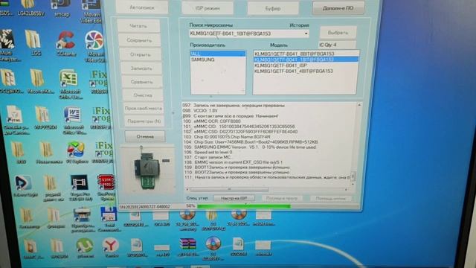
Task: Click the programmer device picture
Action: pyautogui.click(x=148, y=170)
